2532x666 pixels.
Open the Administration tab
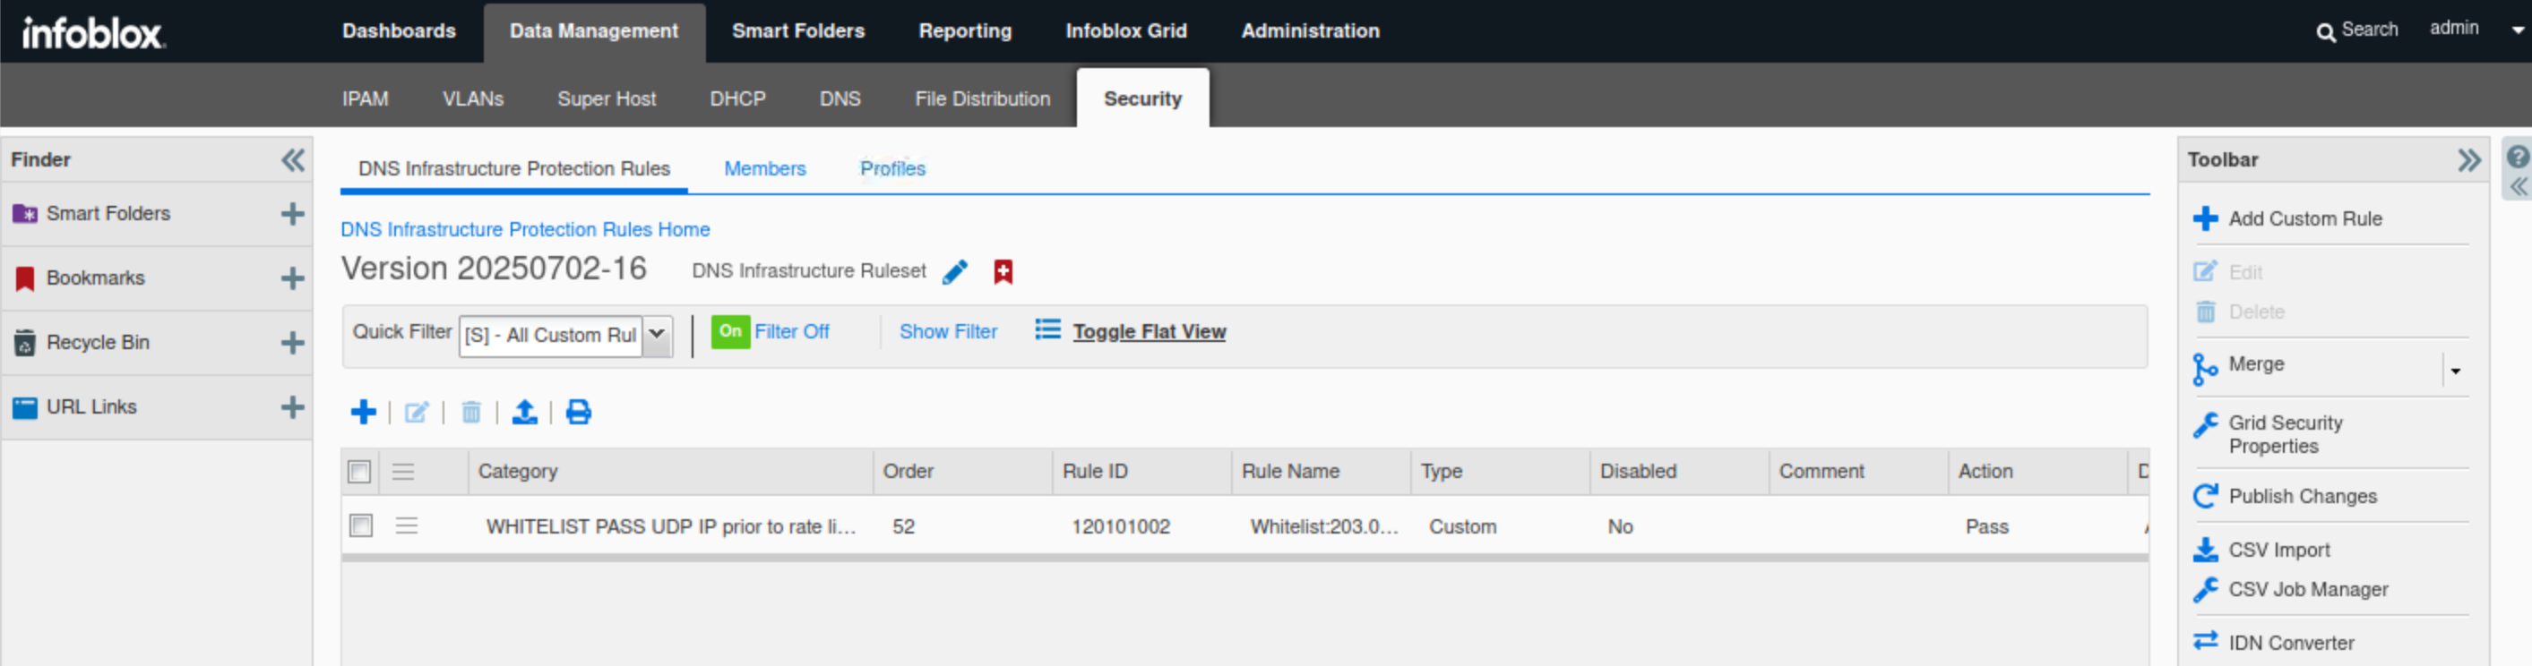(x=1310, y=31)
